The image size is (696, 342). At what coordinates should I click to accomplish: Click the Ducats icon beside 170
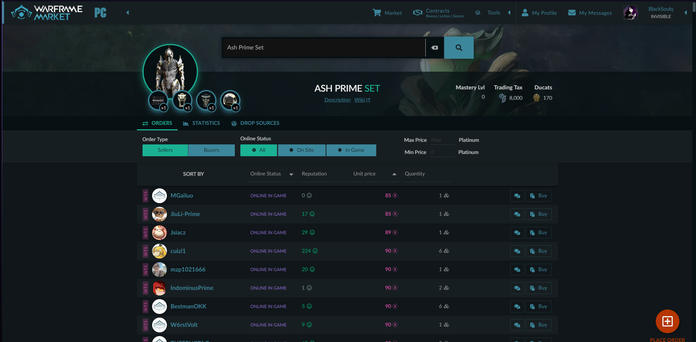coord(536,98)
